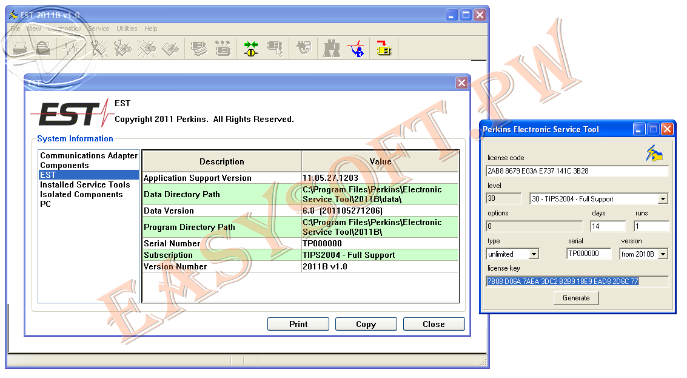Viewport: 687px width, 378px height.
Task: Click the serial field in the license tool
Action: pos(589,254)
